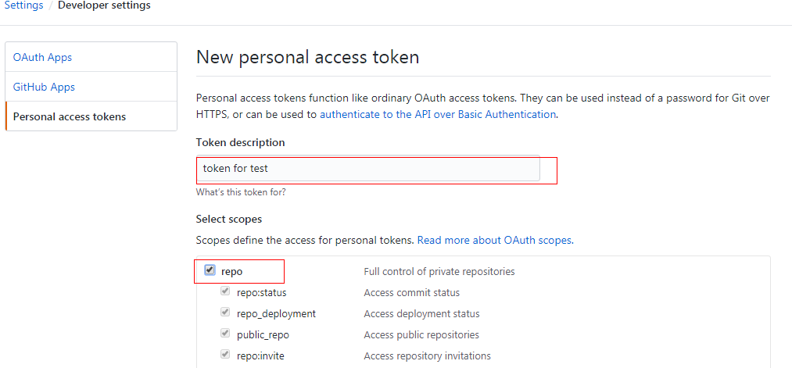Viewport: 792px width, 368px height.
Task: Click the public_repo label text
Action: [x=263, y=335]
